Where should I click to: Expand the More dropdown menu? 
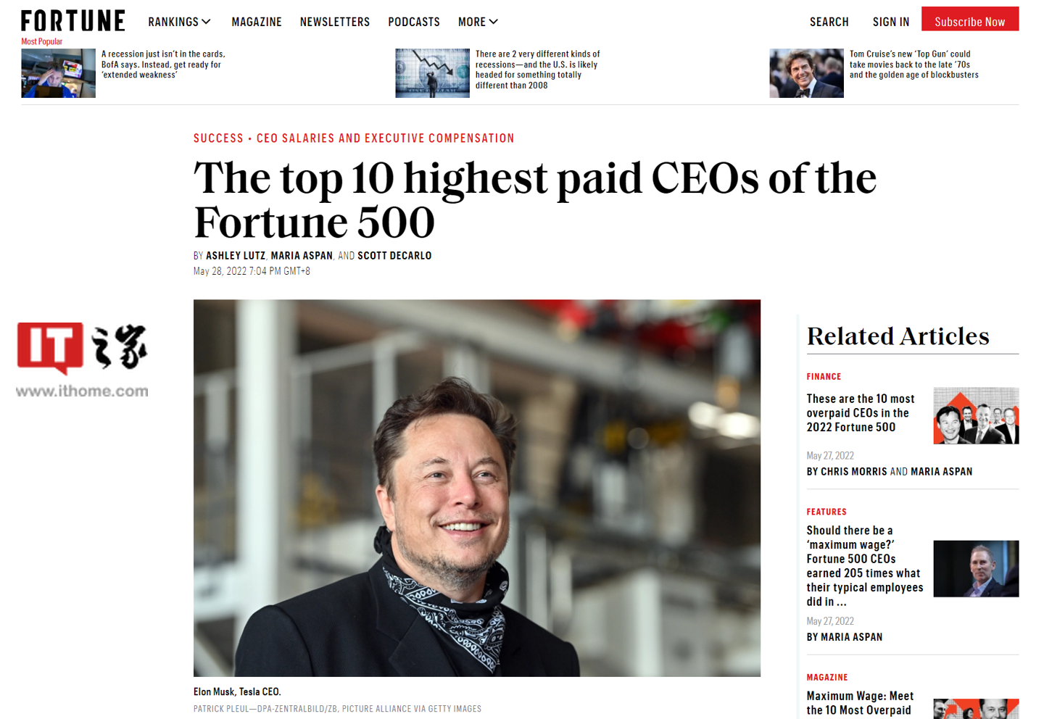click(x=478, y=22)
